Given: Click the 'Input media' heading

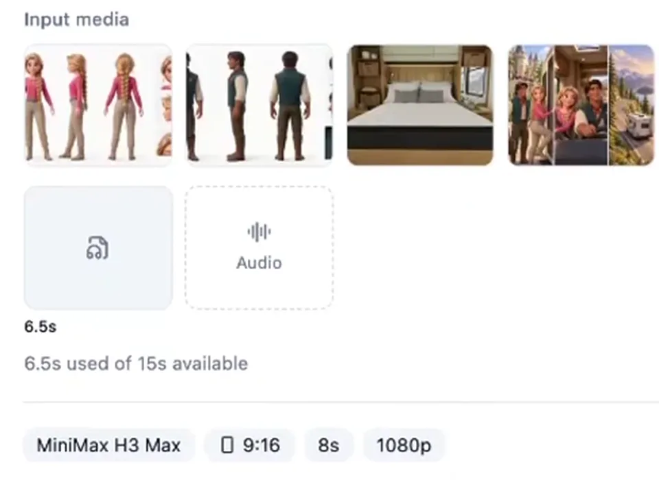Looking at the screenshot, I should click(76, 20).
